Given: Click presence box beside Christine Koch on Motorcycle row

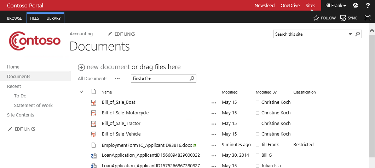Looking at the screenshot, I should coord(258,113).
